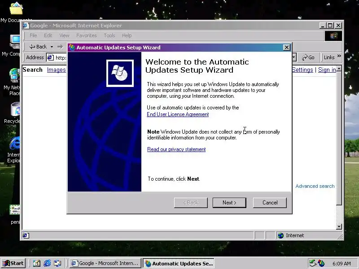Click the Automatic Updates tray icon
359x269 pixels.
pyautogui.click(x=321, y=263)
